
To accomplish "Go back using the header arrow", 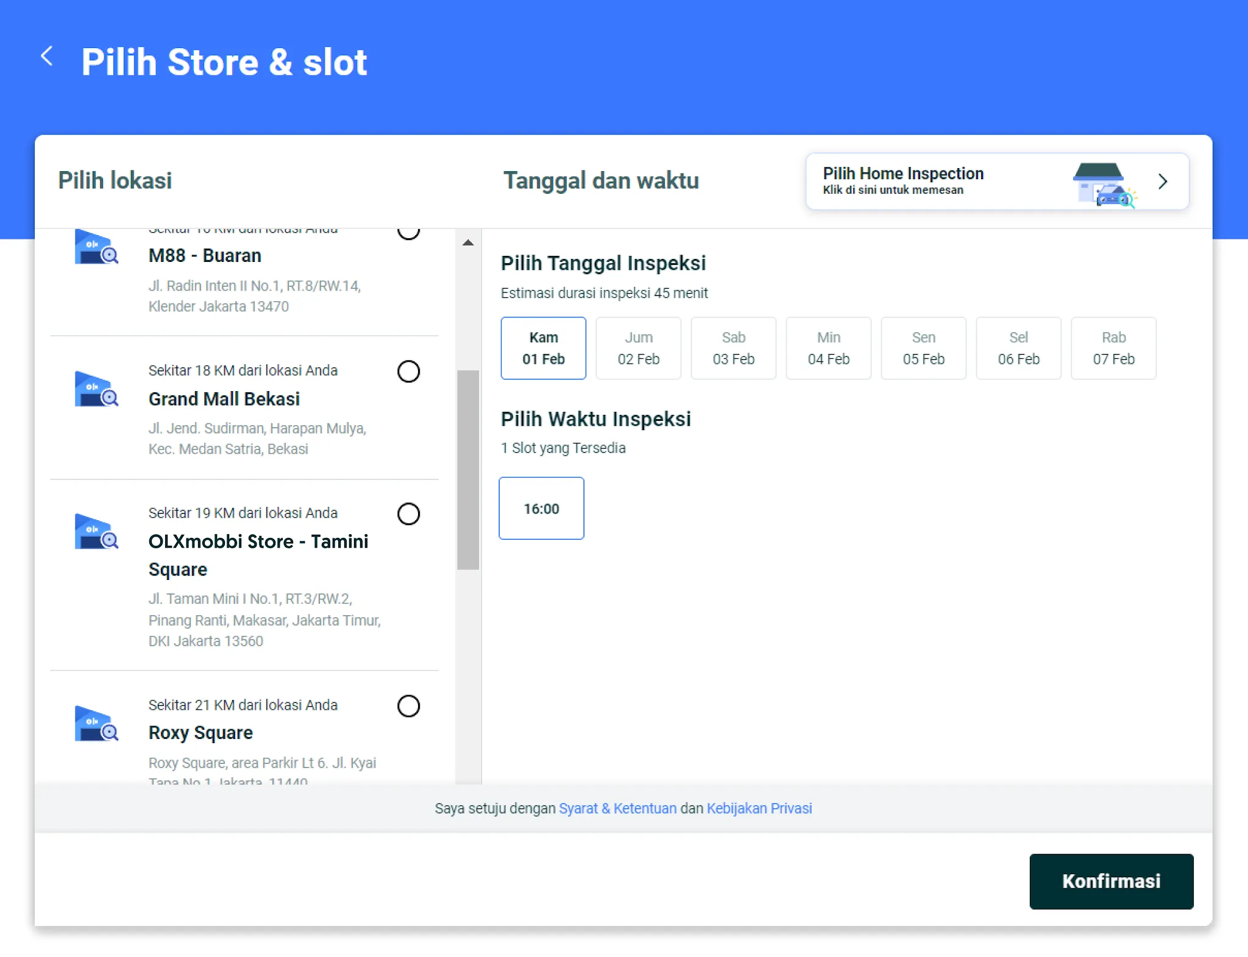I will point(47,57).
